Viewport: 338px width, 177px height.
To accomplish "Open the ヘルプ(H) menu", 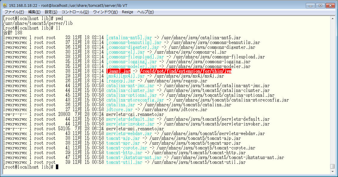I will pos(145,12).
